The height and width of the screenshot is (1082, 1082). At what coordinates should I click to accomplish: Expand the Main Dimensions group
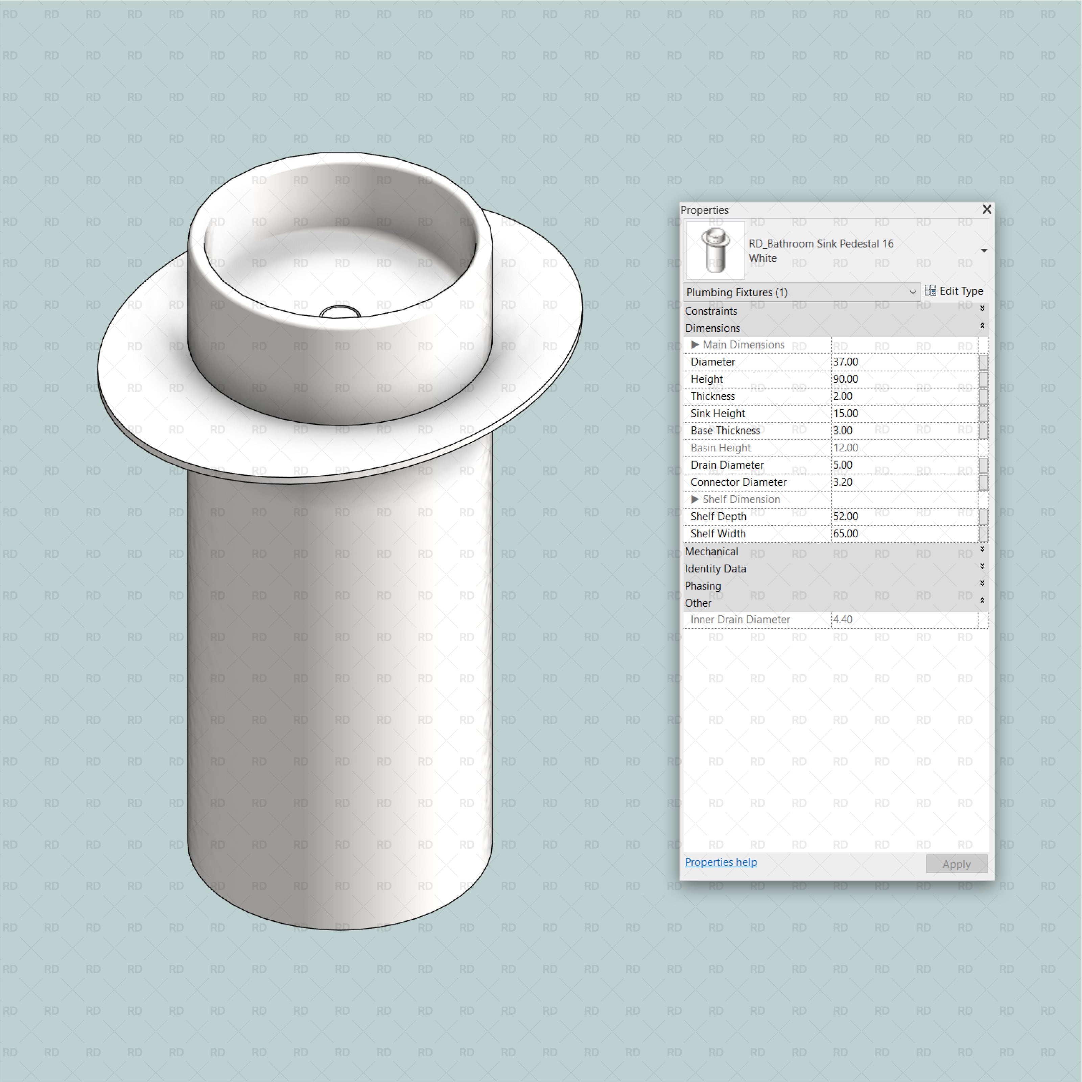[x=695, y=345]
